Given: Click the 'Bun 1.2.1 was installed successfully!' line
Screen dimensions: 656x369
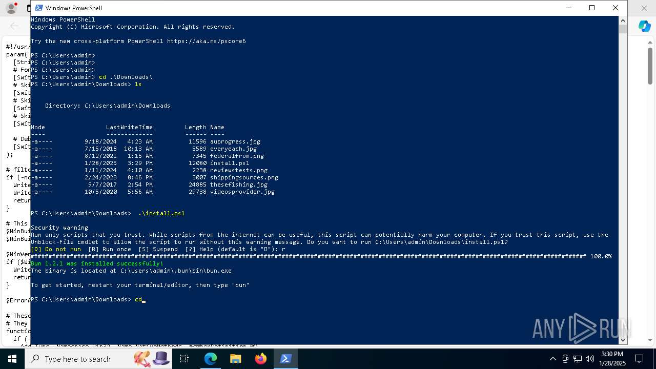Looking at the screenshot, I should point(97,263).
